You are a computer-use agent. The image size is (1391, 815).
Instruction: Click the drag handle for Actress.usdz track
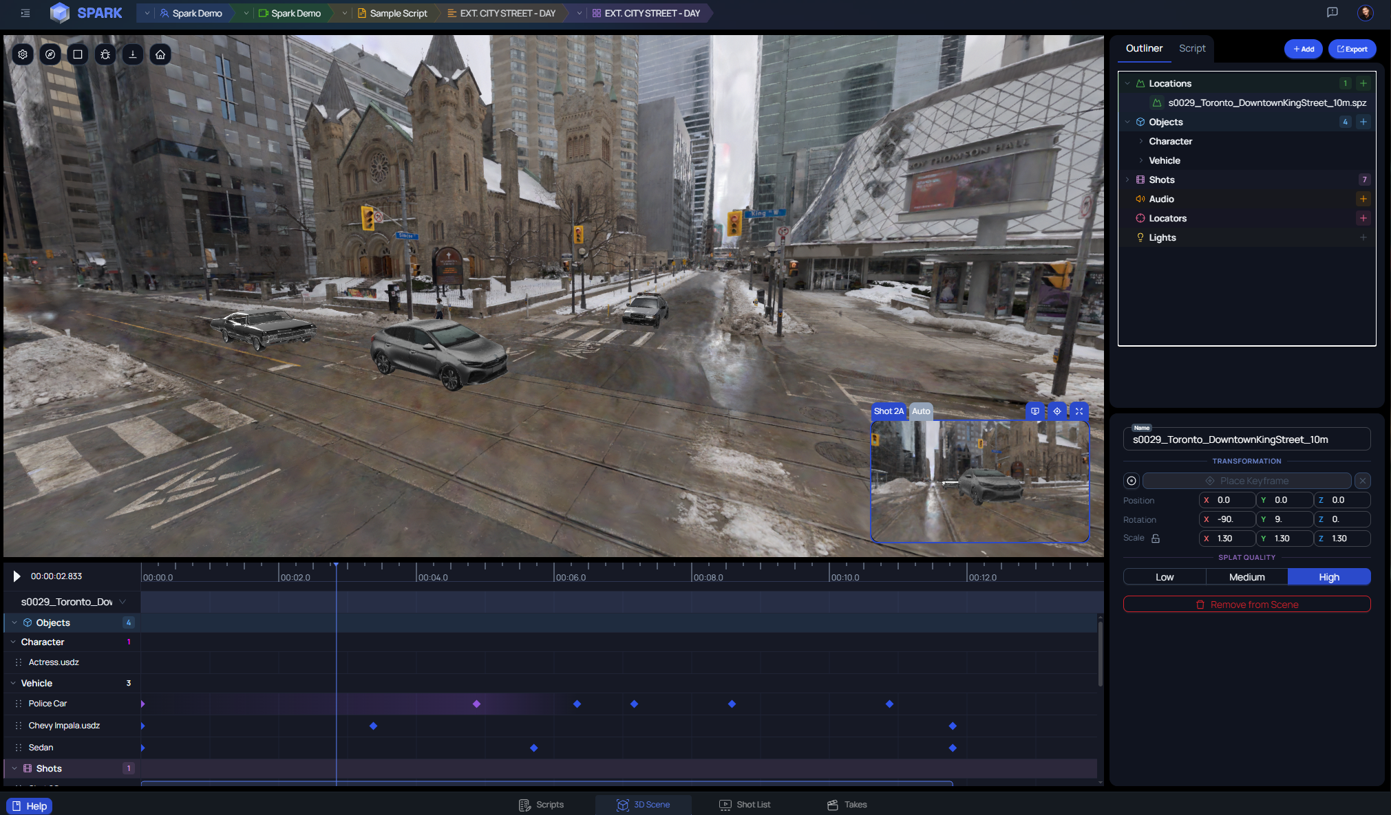click(x=19, y=662)
